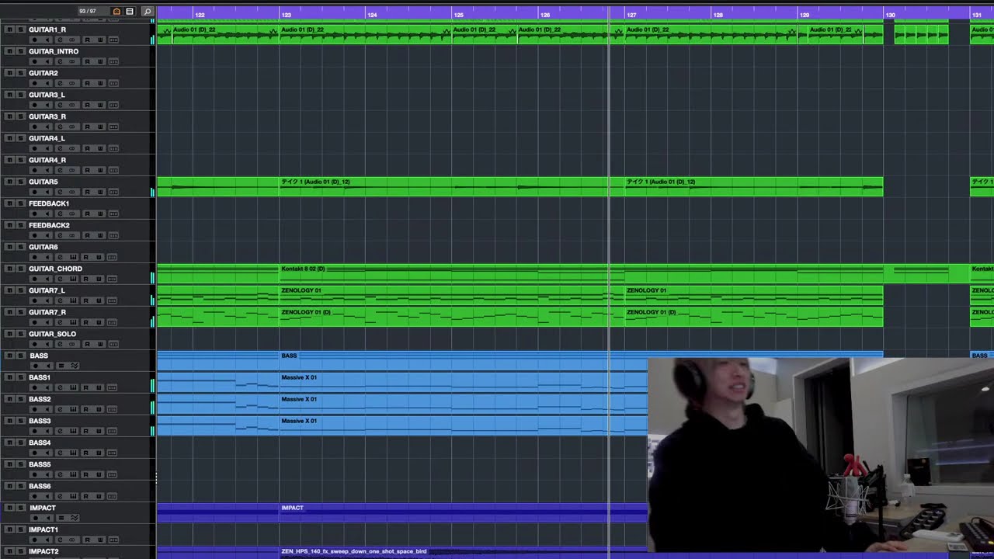Show lanes for GUITAR7_L track
Image resolution: width=994 pixels, height=559 pixels.
[112, 300]
